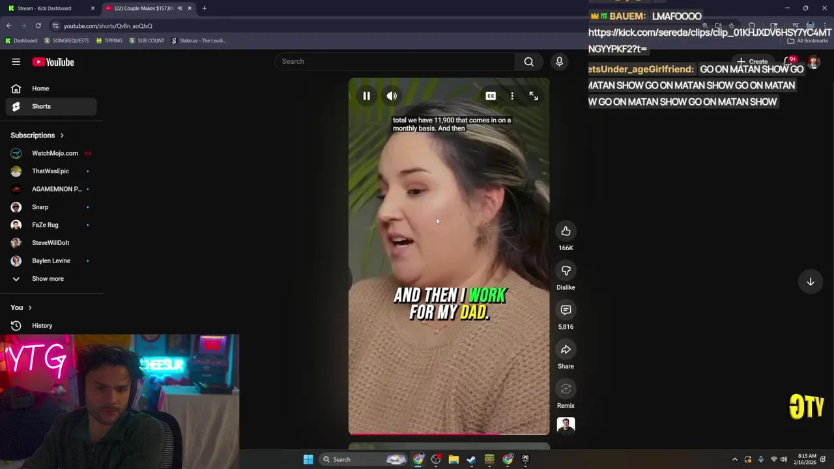The image size is (834, 469).
Task: Expand Show more subscriptions
Action: point(51,279)
